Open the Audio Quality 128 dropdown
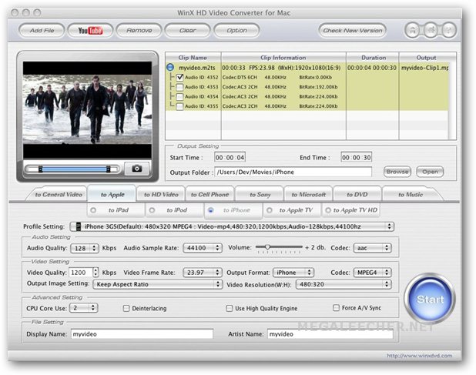Viewport: 476px width, 375px height. tap(85, 248)
